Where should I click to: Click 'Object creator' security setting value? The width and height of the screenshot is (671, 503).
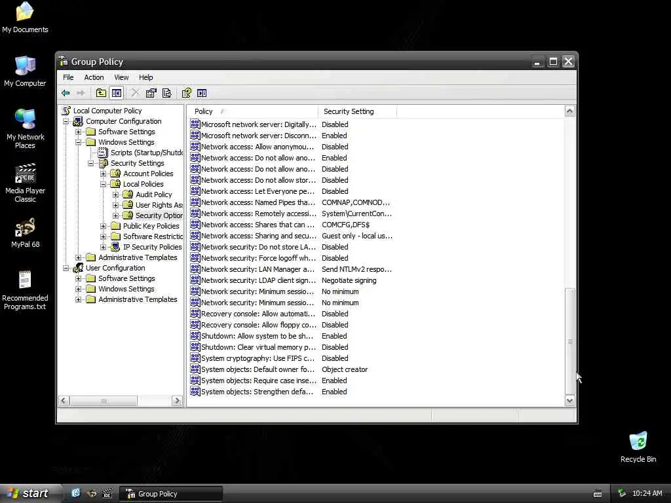tap(345, 369)
